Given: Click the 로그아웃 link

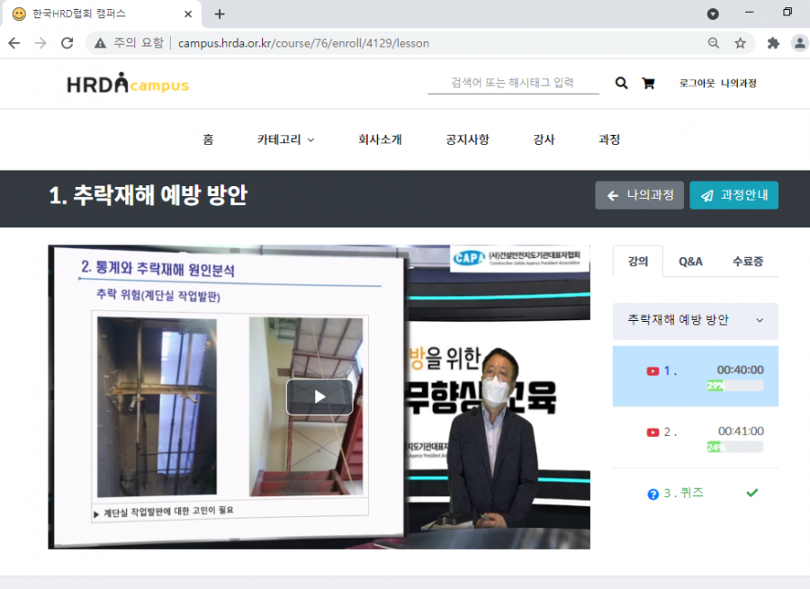Looking at the screenshot, I should point(697,83).
